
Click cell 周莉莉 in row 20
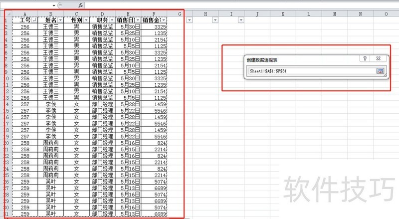tap(51, 143)
